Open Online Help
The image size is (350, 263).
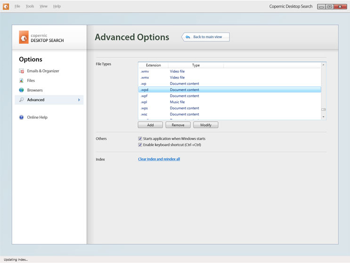click(37, 117)
